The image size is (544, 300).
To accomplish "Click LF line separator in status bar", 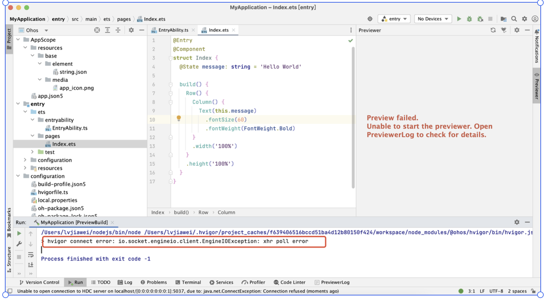I will (x=482, y=291).
